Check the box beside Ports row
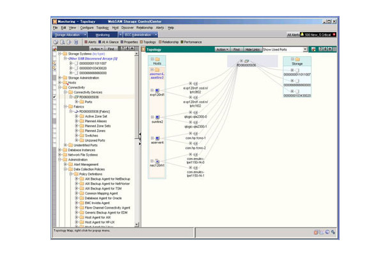The height and width of the screenshot is (256, 390). click(x=54, y=102)
